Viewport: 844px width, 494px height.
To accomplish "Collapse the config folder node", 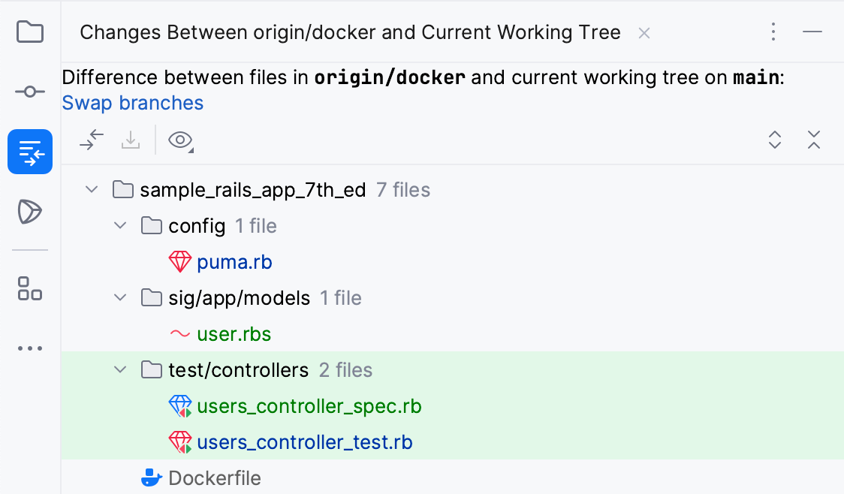I will tap(119, 225).
